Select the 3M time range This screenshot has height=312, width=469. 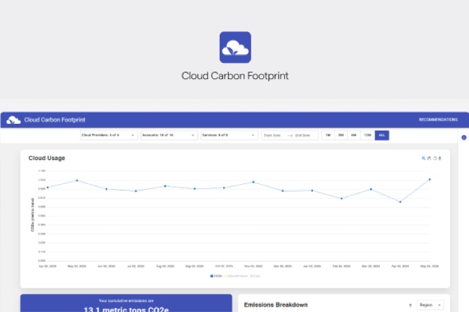tap(340, 135)
